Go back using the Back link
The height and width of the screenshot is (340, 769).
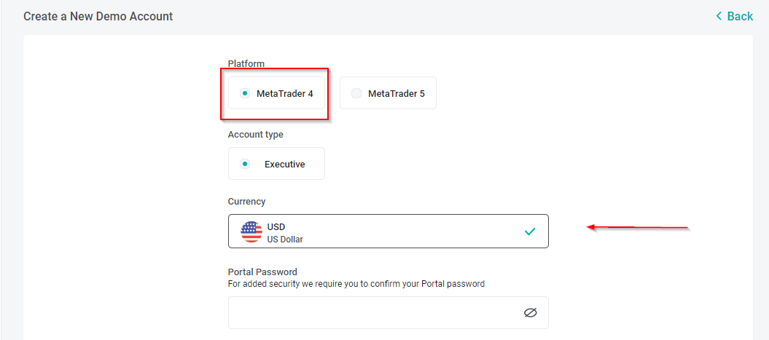tap(735, 16)
